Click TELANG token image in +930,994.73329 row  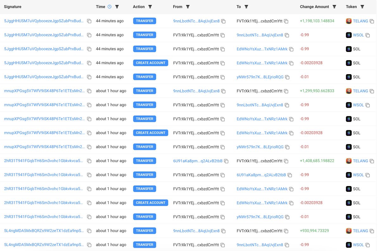pos(349,231)
